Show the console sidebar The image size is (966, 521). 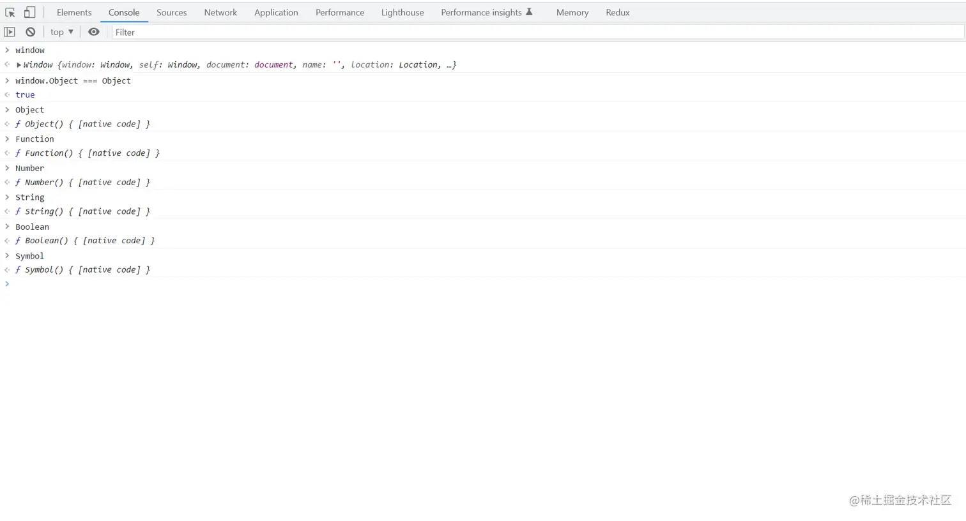(x=10, y=32)
